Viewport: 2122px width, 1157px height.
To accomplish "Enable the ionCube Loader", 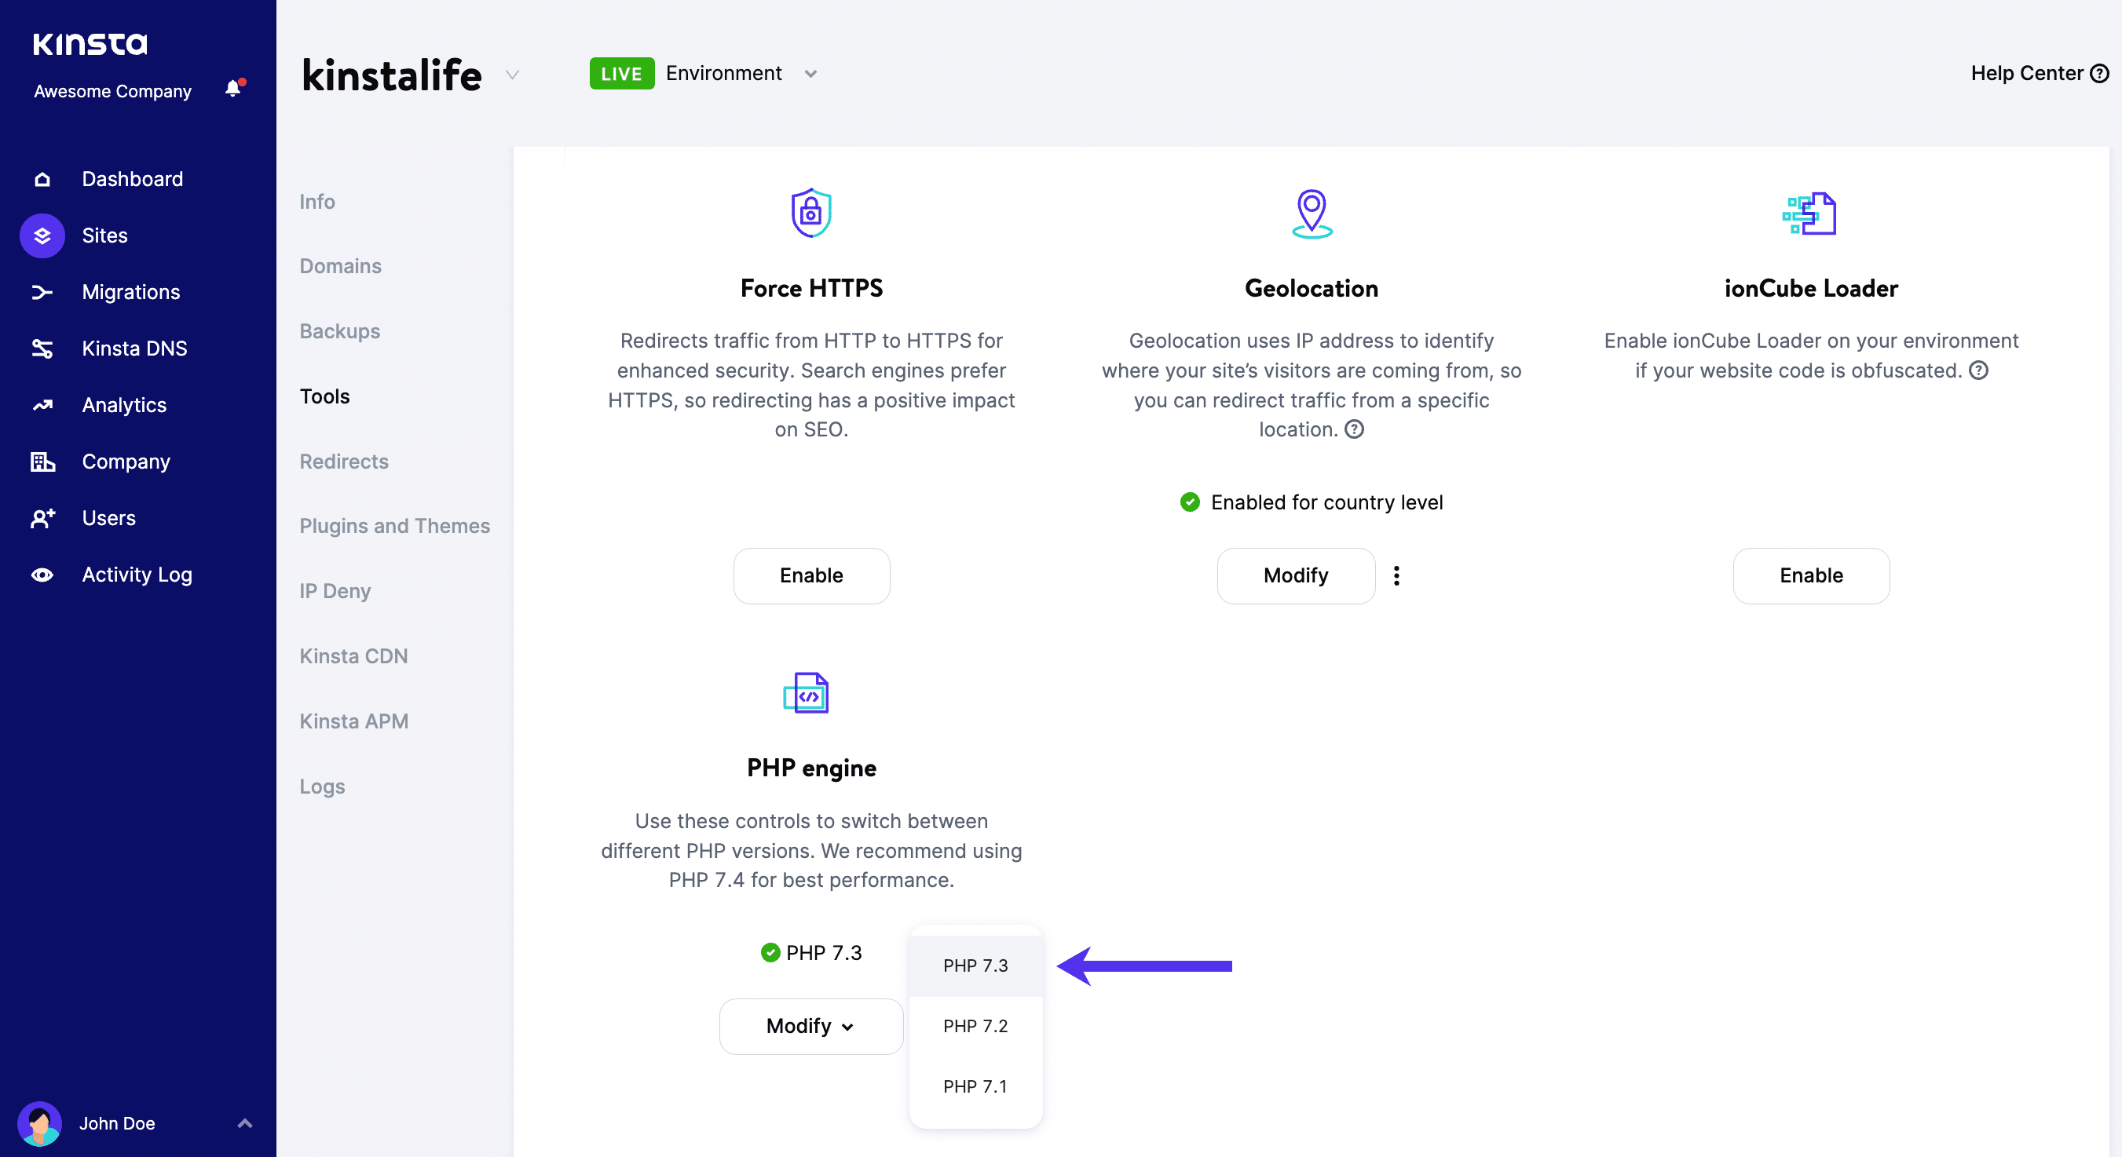I will 1811,575.
